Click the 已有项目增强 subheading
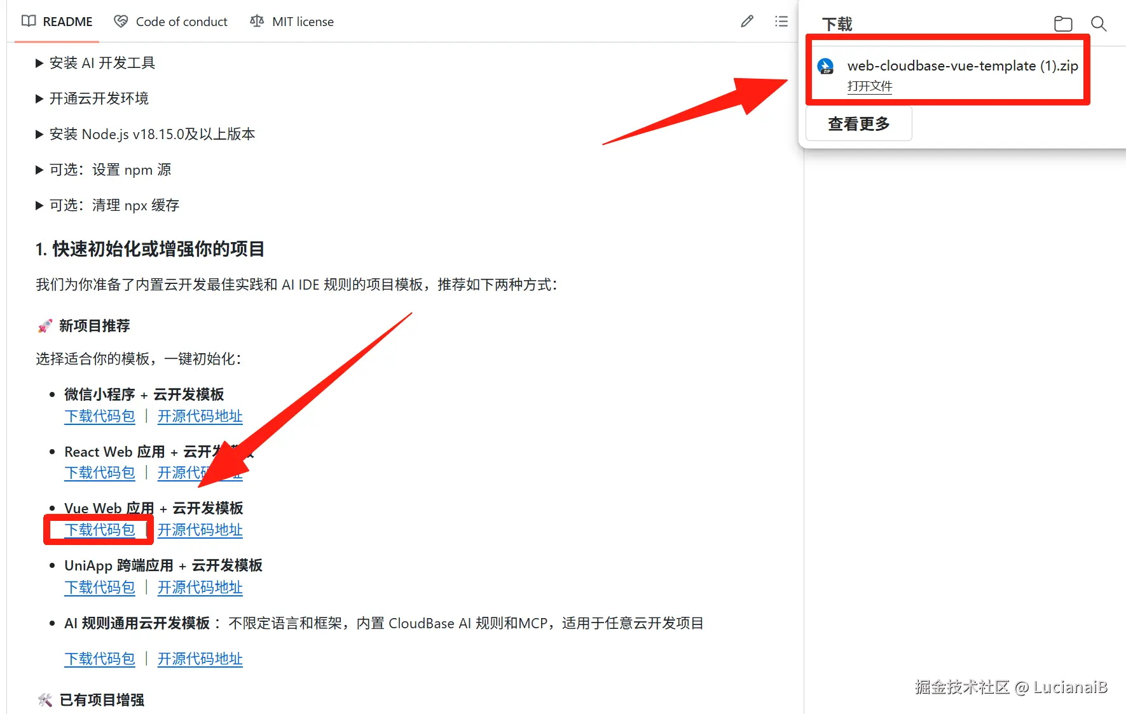 click(102, 700)
